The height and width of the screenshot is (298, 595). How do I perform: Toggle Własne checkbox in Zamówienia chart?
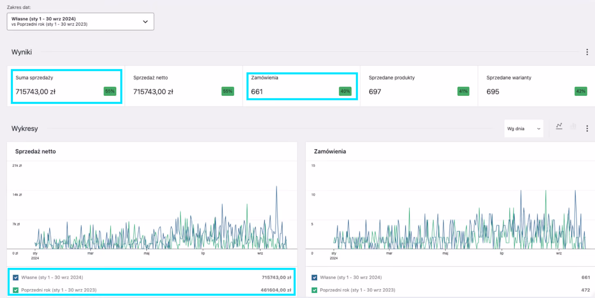point(314,278)
